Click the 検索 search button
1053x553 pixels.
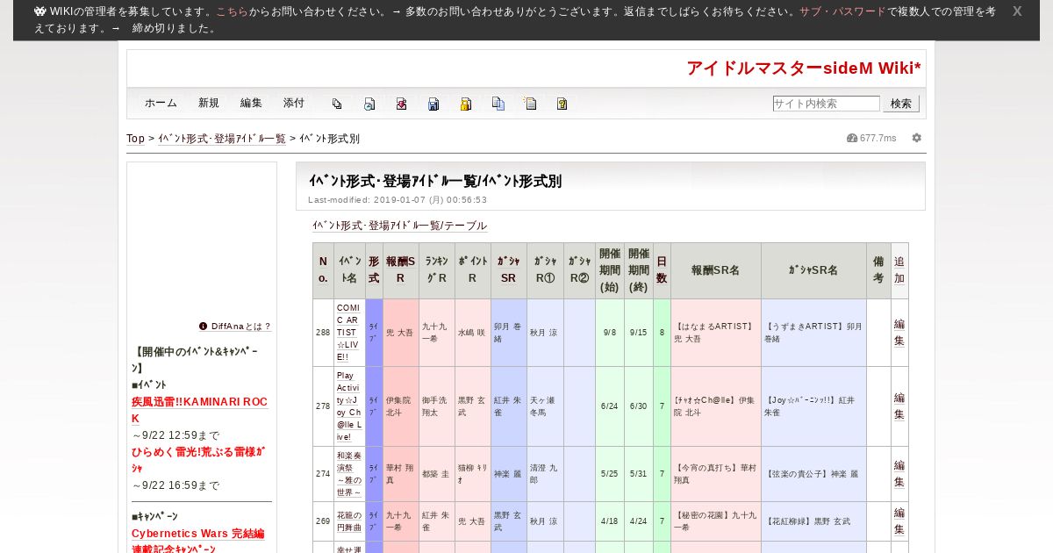coord(901,104)
